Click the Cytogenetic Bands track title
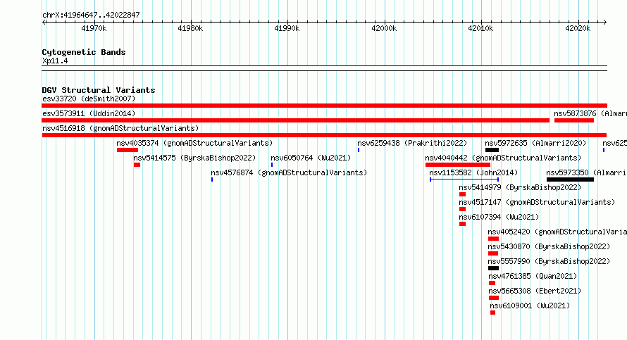Viewport: 627px width, 340px height. [84, 52]
